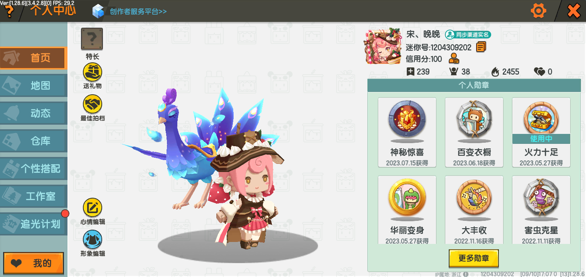Copy the 迷你号 with the copy icon

point(481,47)
